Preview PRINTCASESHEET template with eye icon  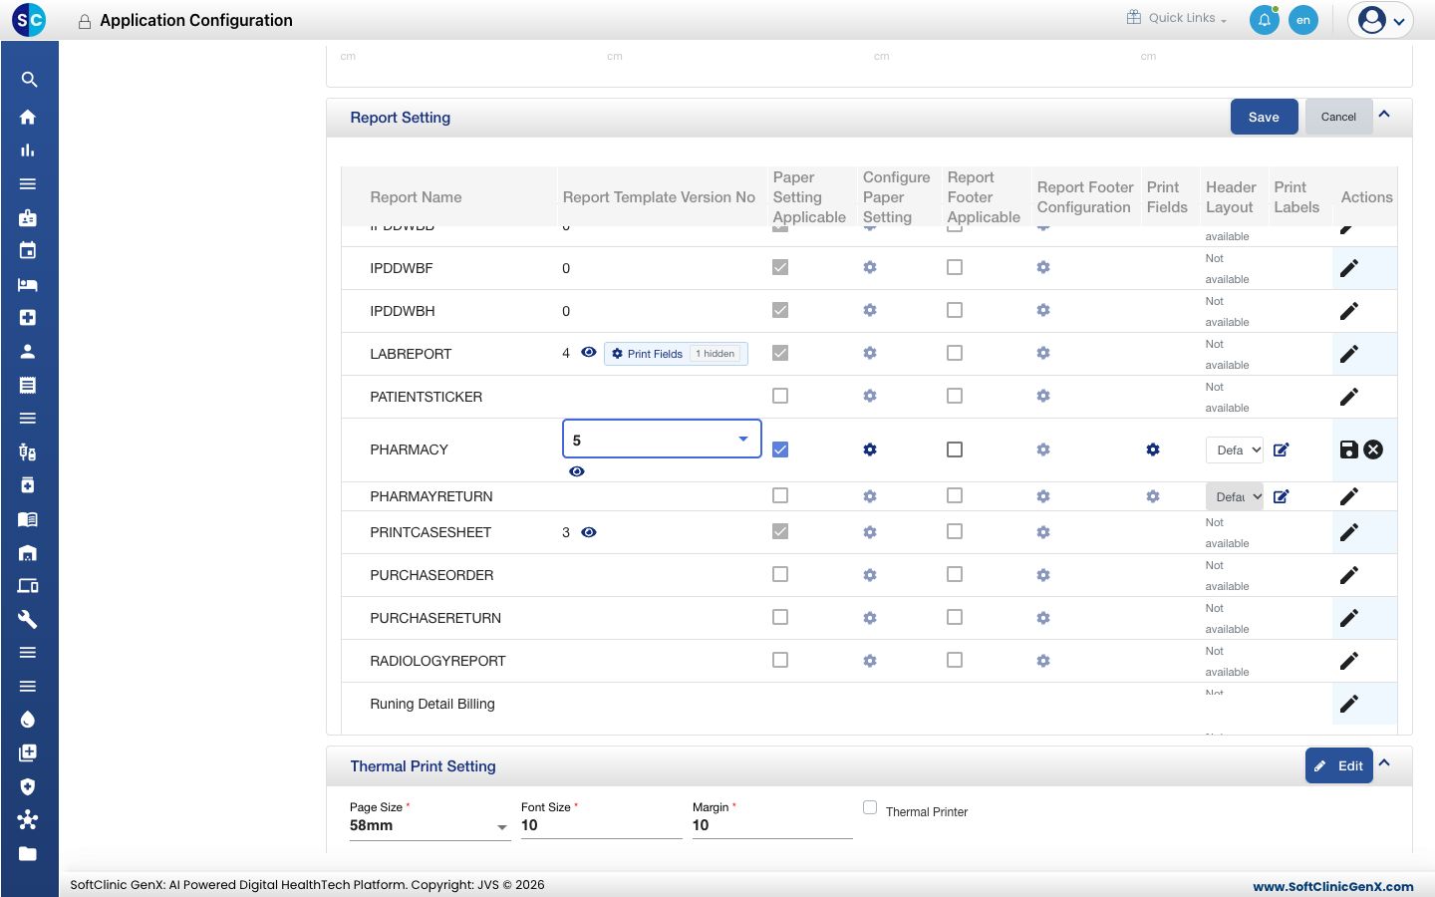tap(589, 532)
